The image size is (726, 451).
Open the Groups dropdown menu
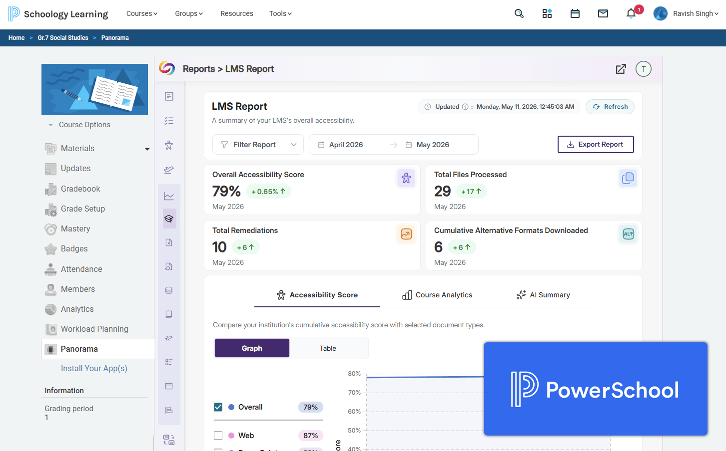pyautogui.click(x=189, y=13)
